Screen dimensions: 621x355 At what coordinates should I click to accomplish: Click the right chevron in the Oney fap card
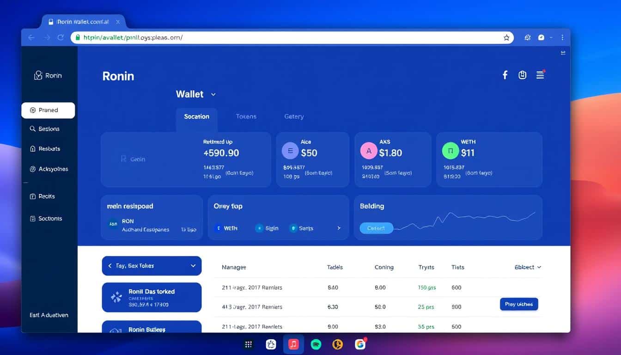tap(339, 228)
